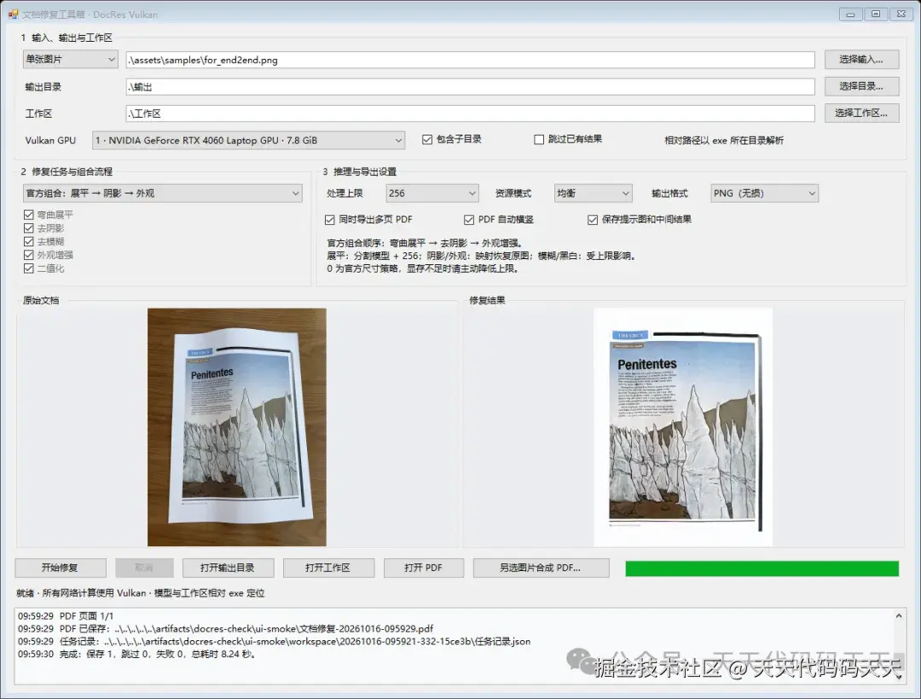Viewport: 921px width, 699px height.
Task: Click the 打开工作区 button
Action: tap(329, 568)
